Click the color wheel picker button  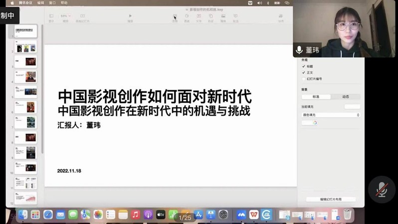315,123
